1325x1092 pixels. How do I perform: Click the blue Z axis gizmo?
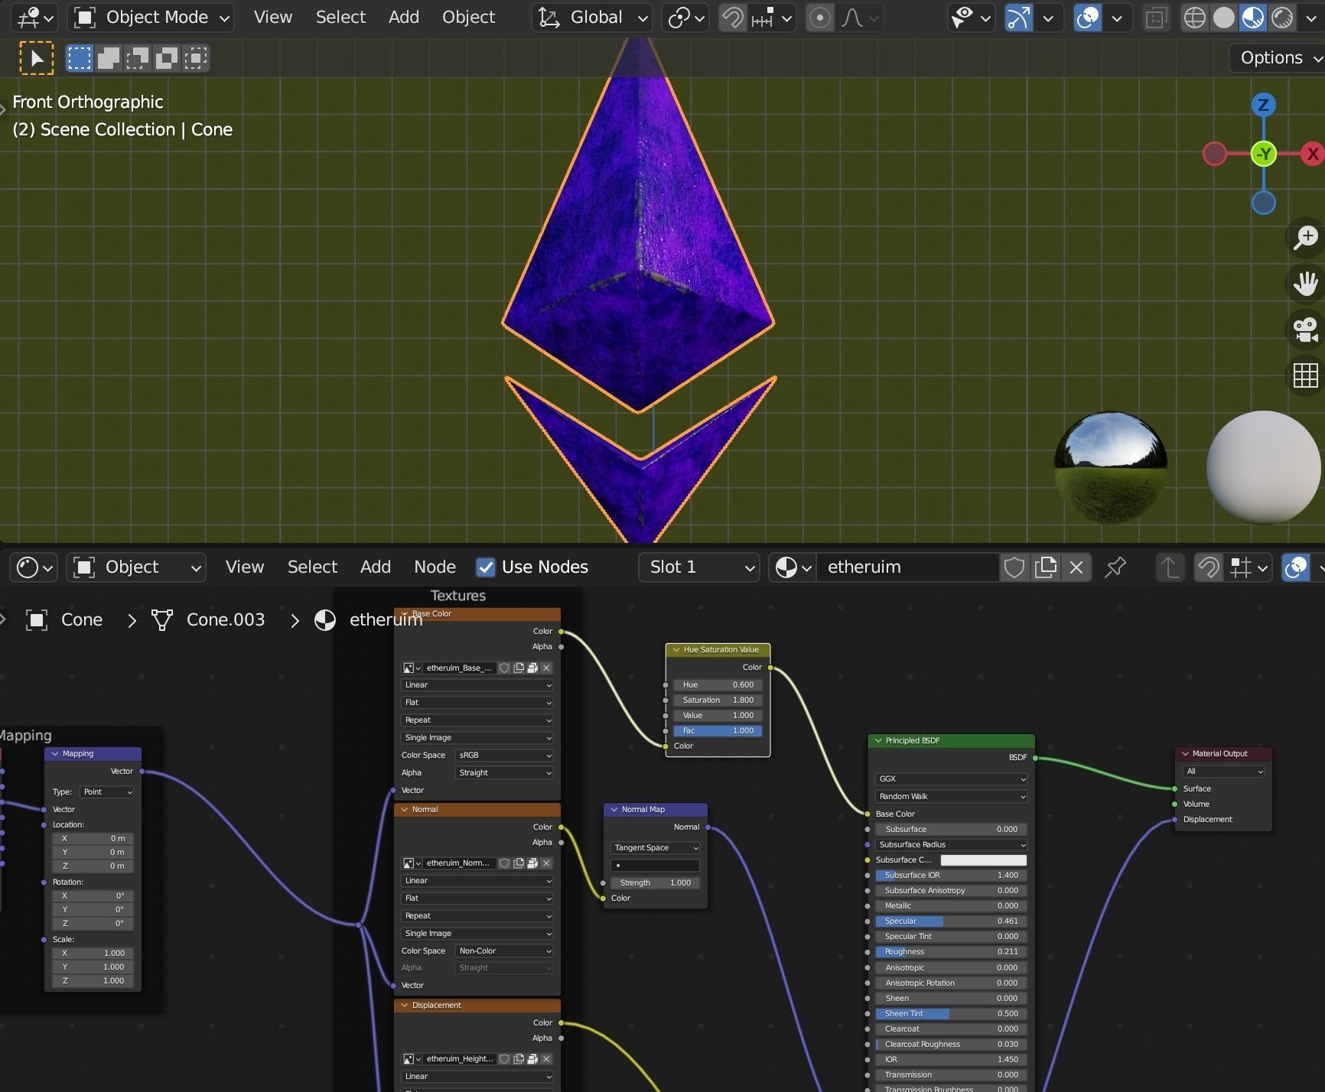[1263, 105]
